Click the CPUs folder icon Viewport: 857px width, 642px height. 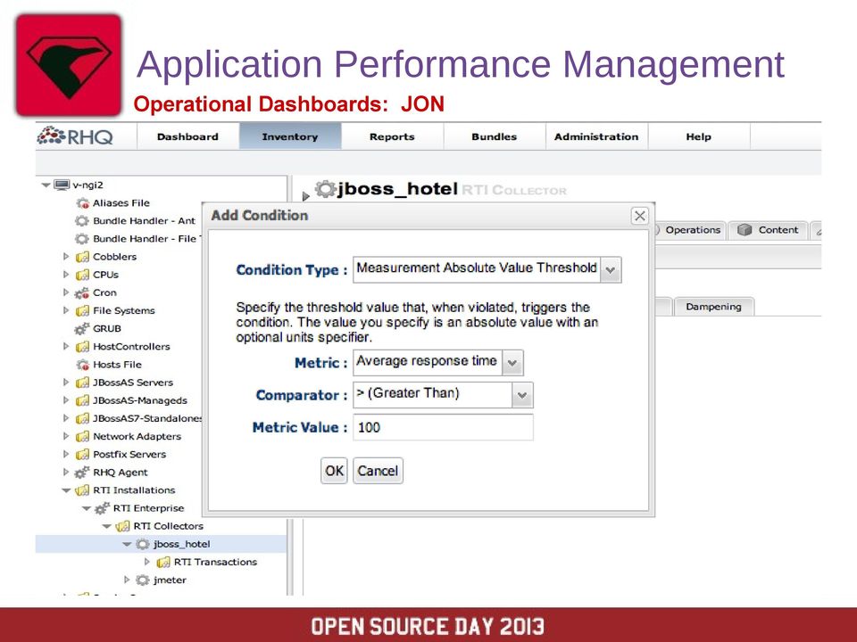pos(82,275)
